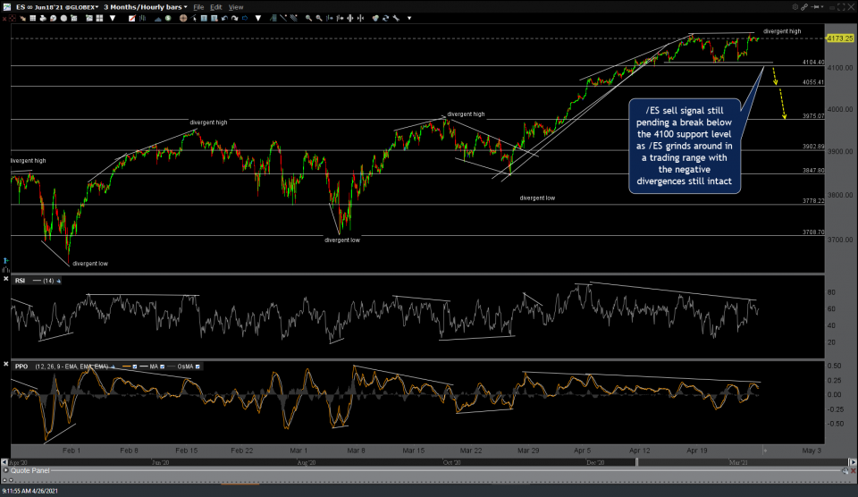Click the yellow 4173.25 price label
858x497 pixels.
pyautogui.click(x=840, y=38)
